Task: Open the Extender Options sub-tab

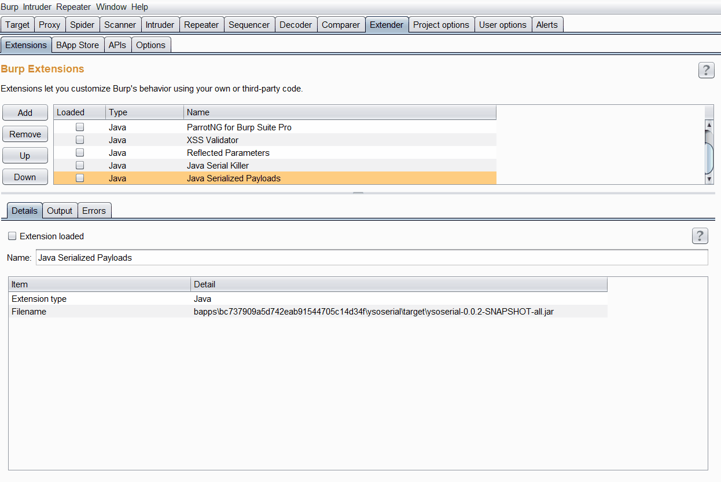Action: click(151, 45)
